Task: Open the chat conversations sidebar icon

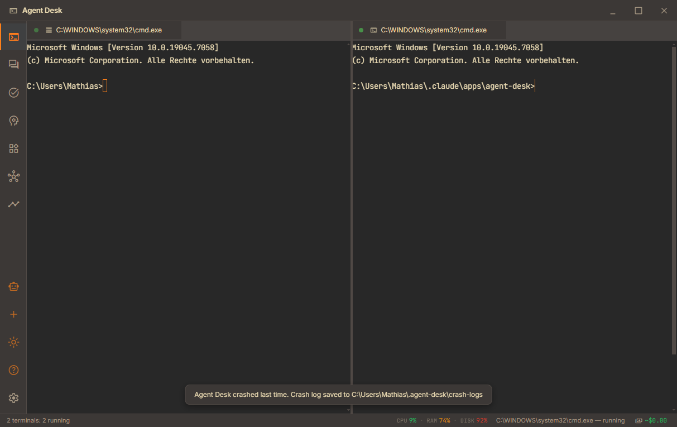Action: [x=14, y=65]
